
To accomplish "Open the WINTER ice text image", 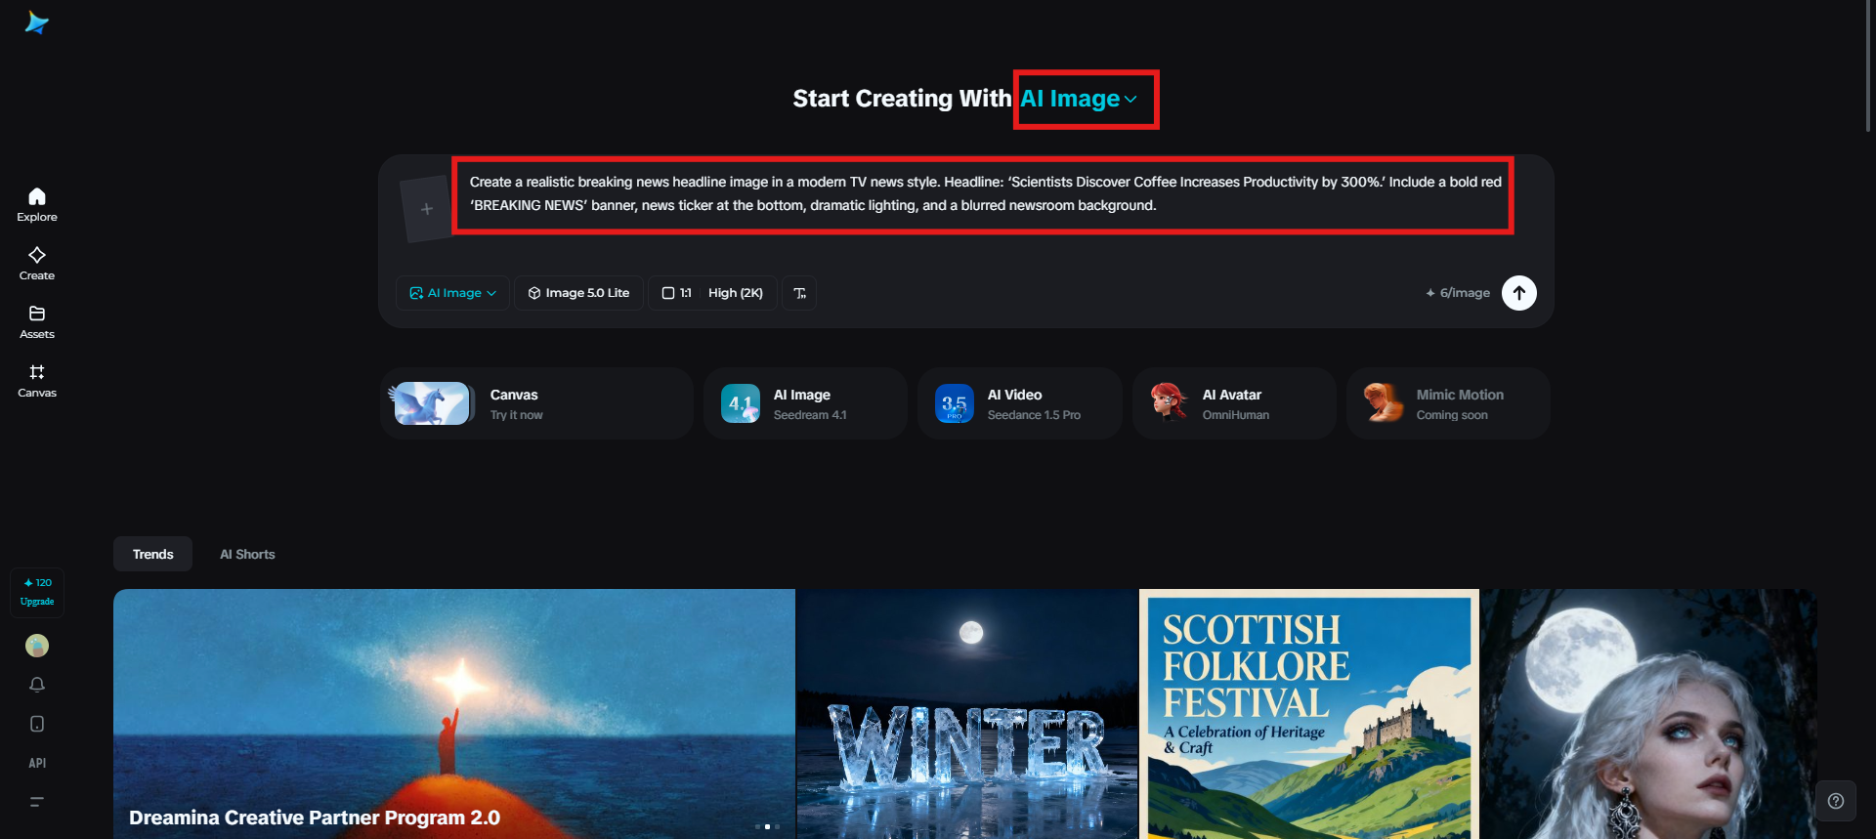I will 967,714.
